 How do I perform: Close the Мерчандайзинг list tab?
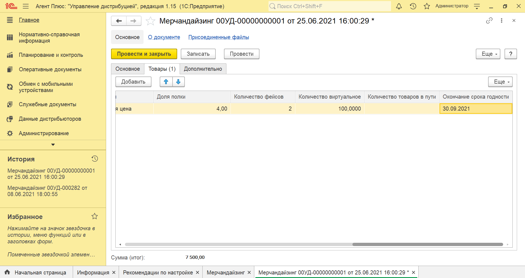coord(249,273)
